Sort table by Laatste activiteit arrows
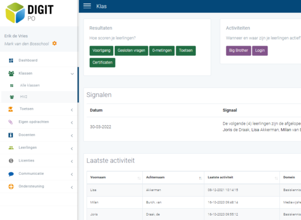Image resolution: width=301 pixels, height=220 pixels. pyautogui.click(x=276, y=178)
